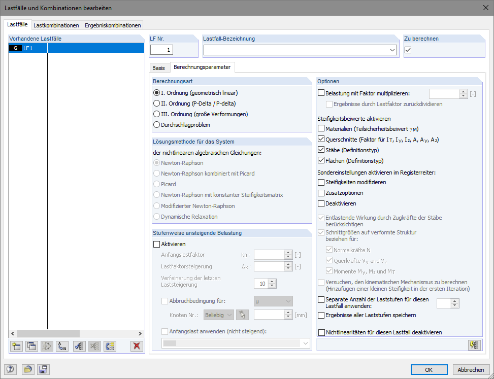
Task: Switch to the Lastkombinationen tab
Action: pos(56,25)
